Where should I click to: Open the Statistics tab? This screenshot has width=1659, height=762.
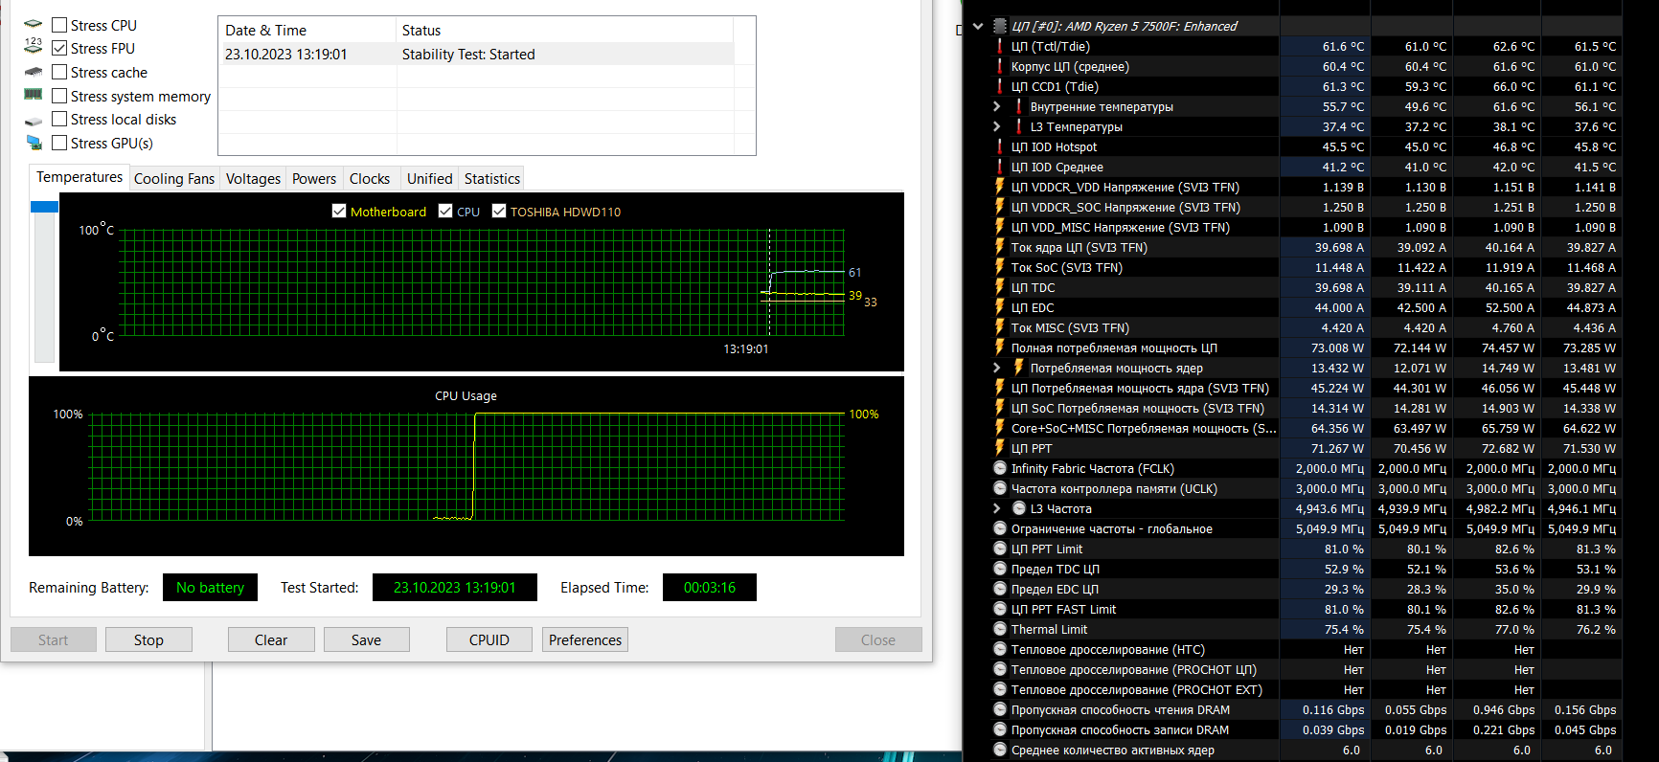point(492,179)
